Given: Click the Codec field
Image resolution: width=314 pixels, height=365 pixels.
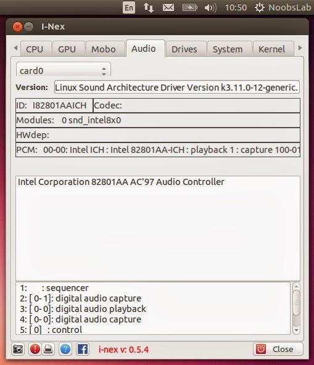Looking at the screenshot, I should pos(197,105).
